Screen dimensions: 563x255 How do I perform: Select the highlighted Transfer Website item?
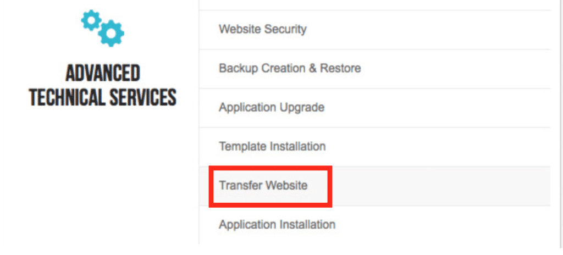tap(263, 185)
